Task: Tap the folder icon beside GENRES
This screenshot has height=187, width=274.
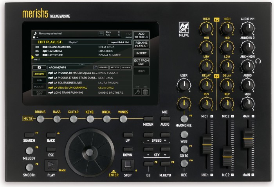Action: pyautogui.click(x=95, y=67)
